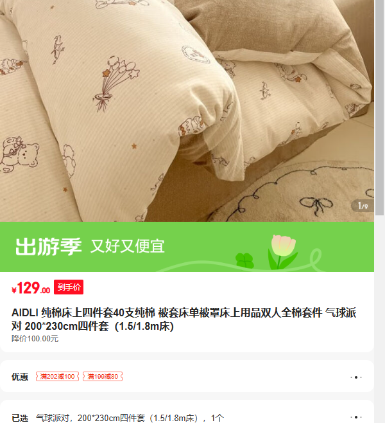This screenshot has width=385, height=423.
Task: Click the 优惠 label
Action: pos(20,377)
